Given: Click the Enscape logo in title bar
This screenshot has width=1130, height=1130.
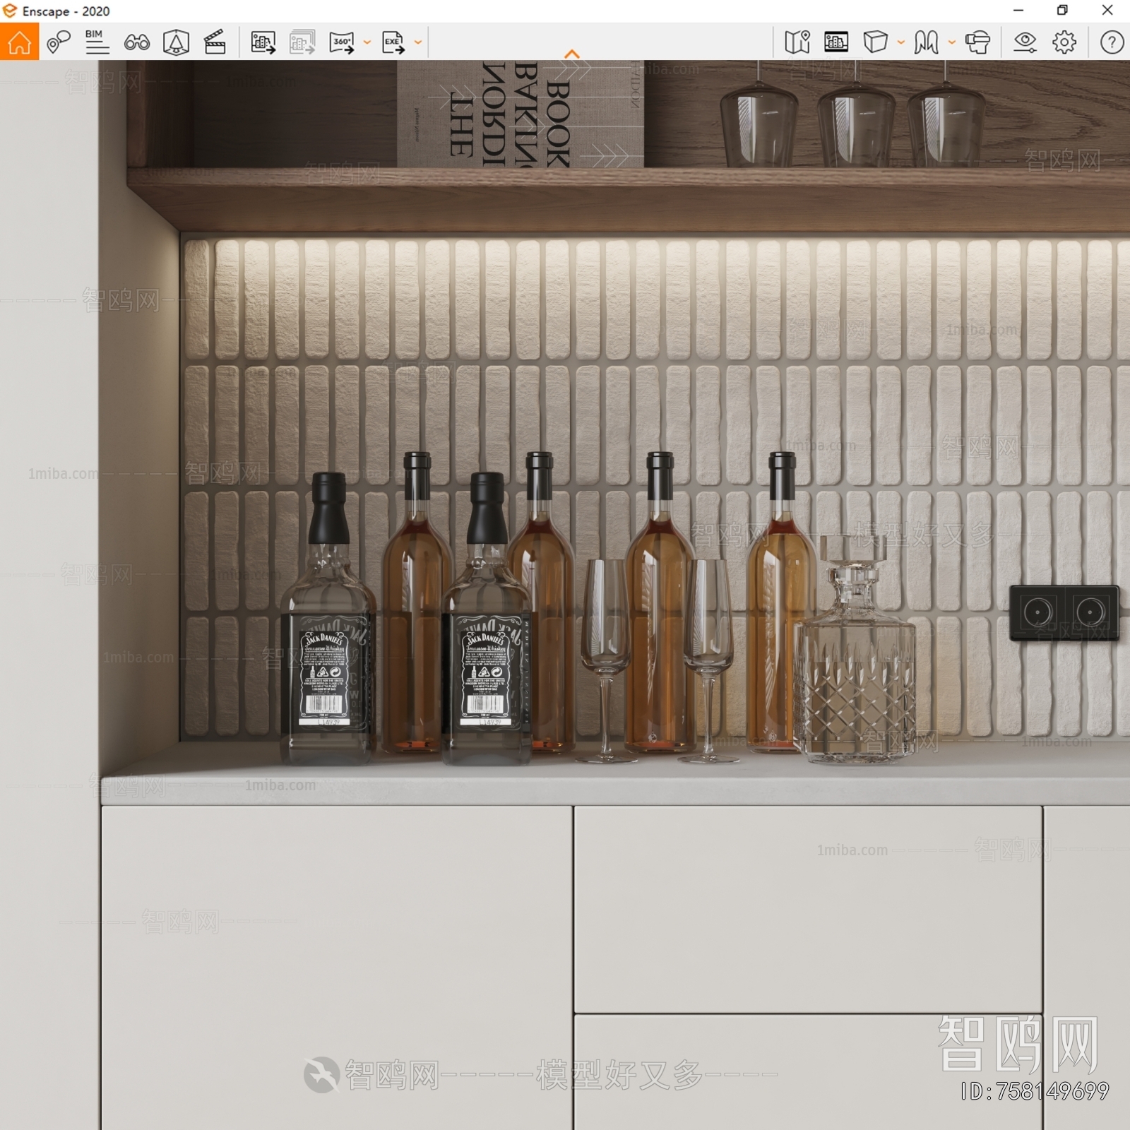Looking at the screenshot, I should [x=10, y=11].
